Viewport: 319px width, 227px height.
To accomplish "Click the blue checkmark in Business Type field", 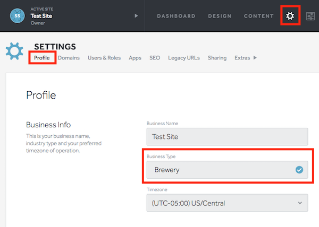I will [x=299, y=170].
